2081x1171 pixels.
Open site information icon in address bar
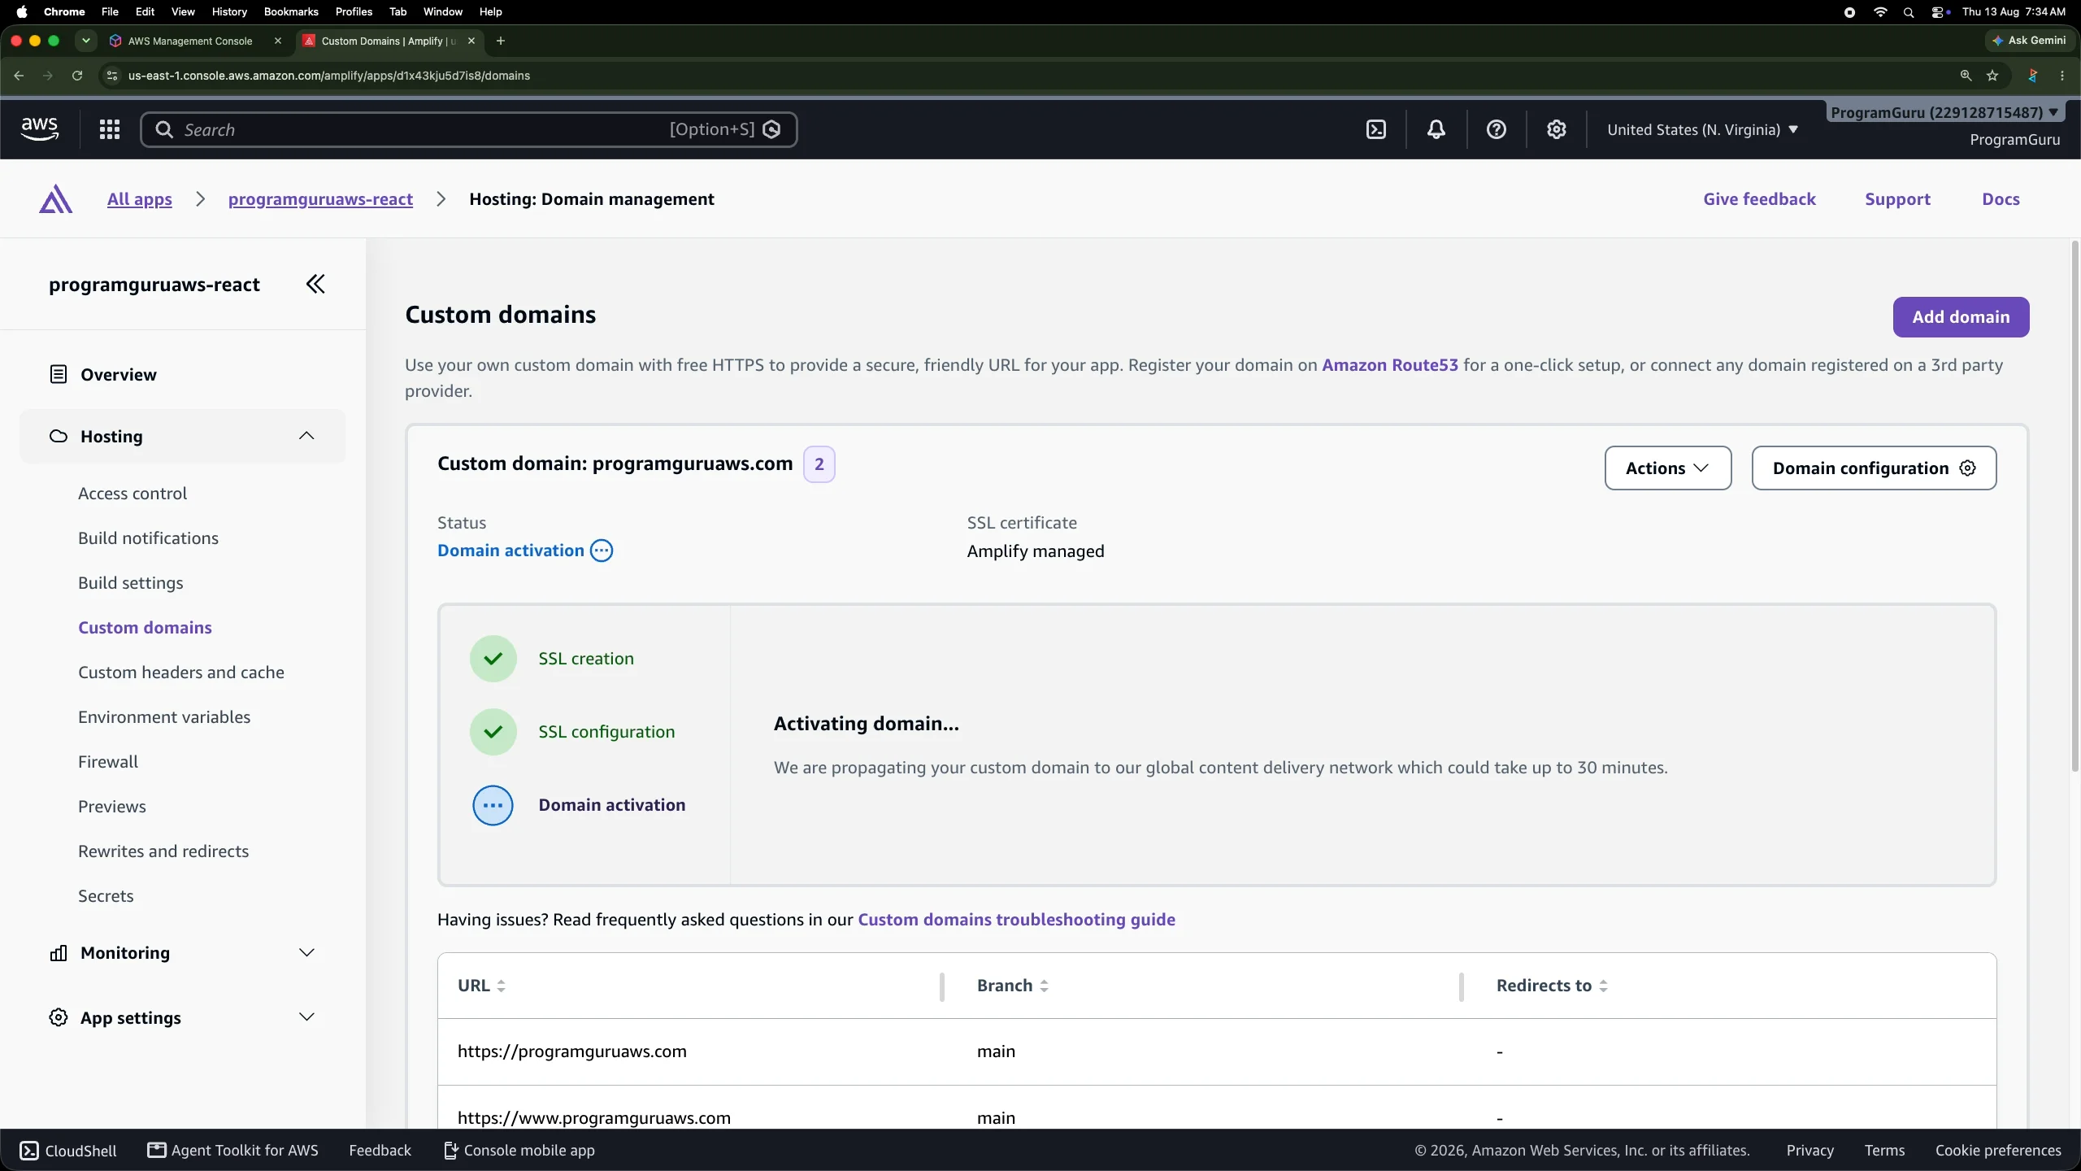(x=112, y=76)
